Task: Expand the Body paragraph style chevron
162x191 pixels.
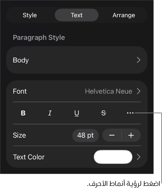Action: [x=139, y=60]
